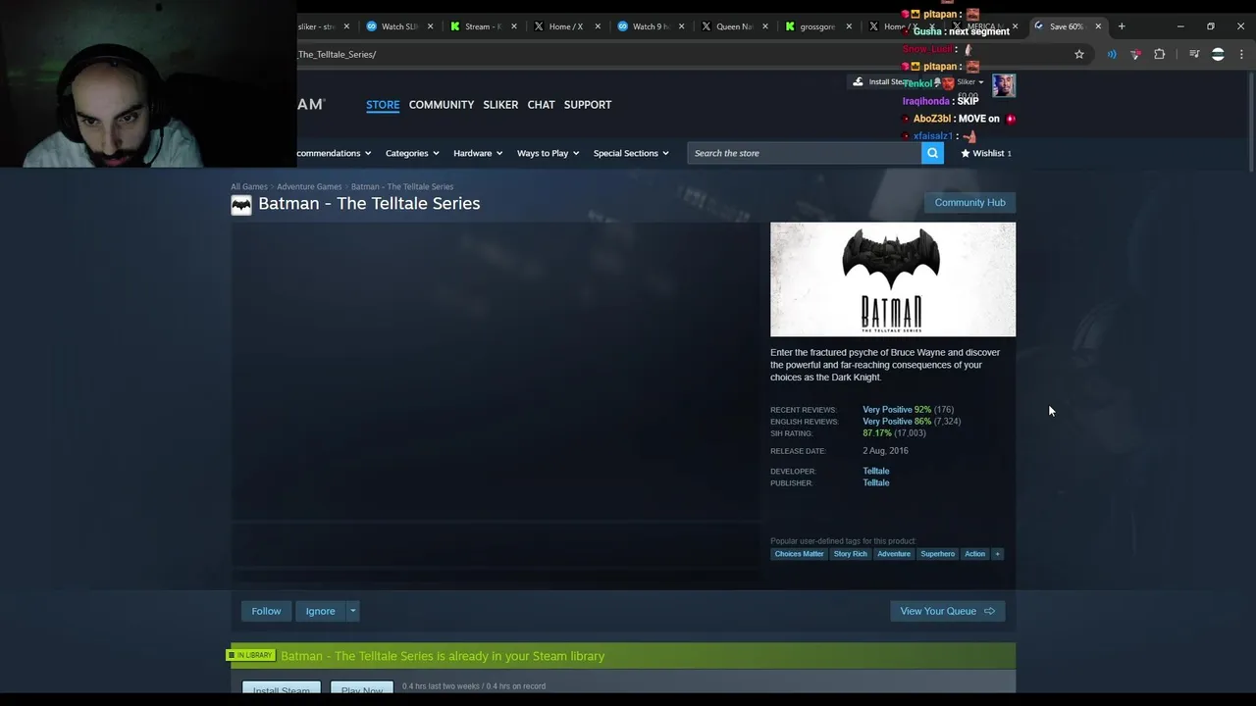This screenshot has height=706, width=1256.
Task: Click the store search magnifier icon
Action: (x=932, y=153)
